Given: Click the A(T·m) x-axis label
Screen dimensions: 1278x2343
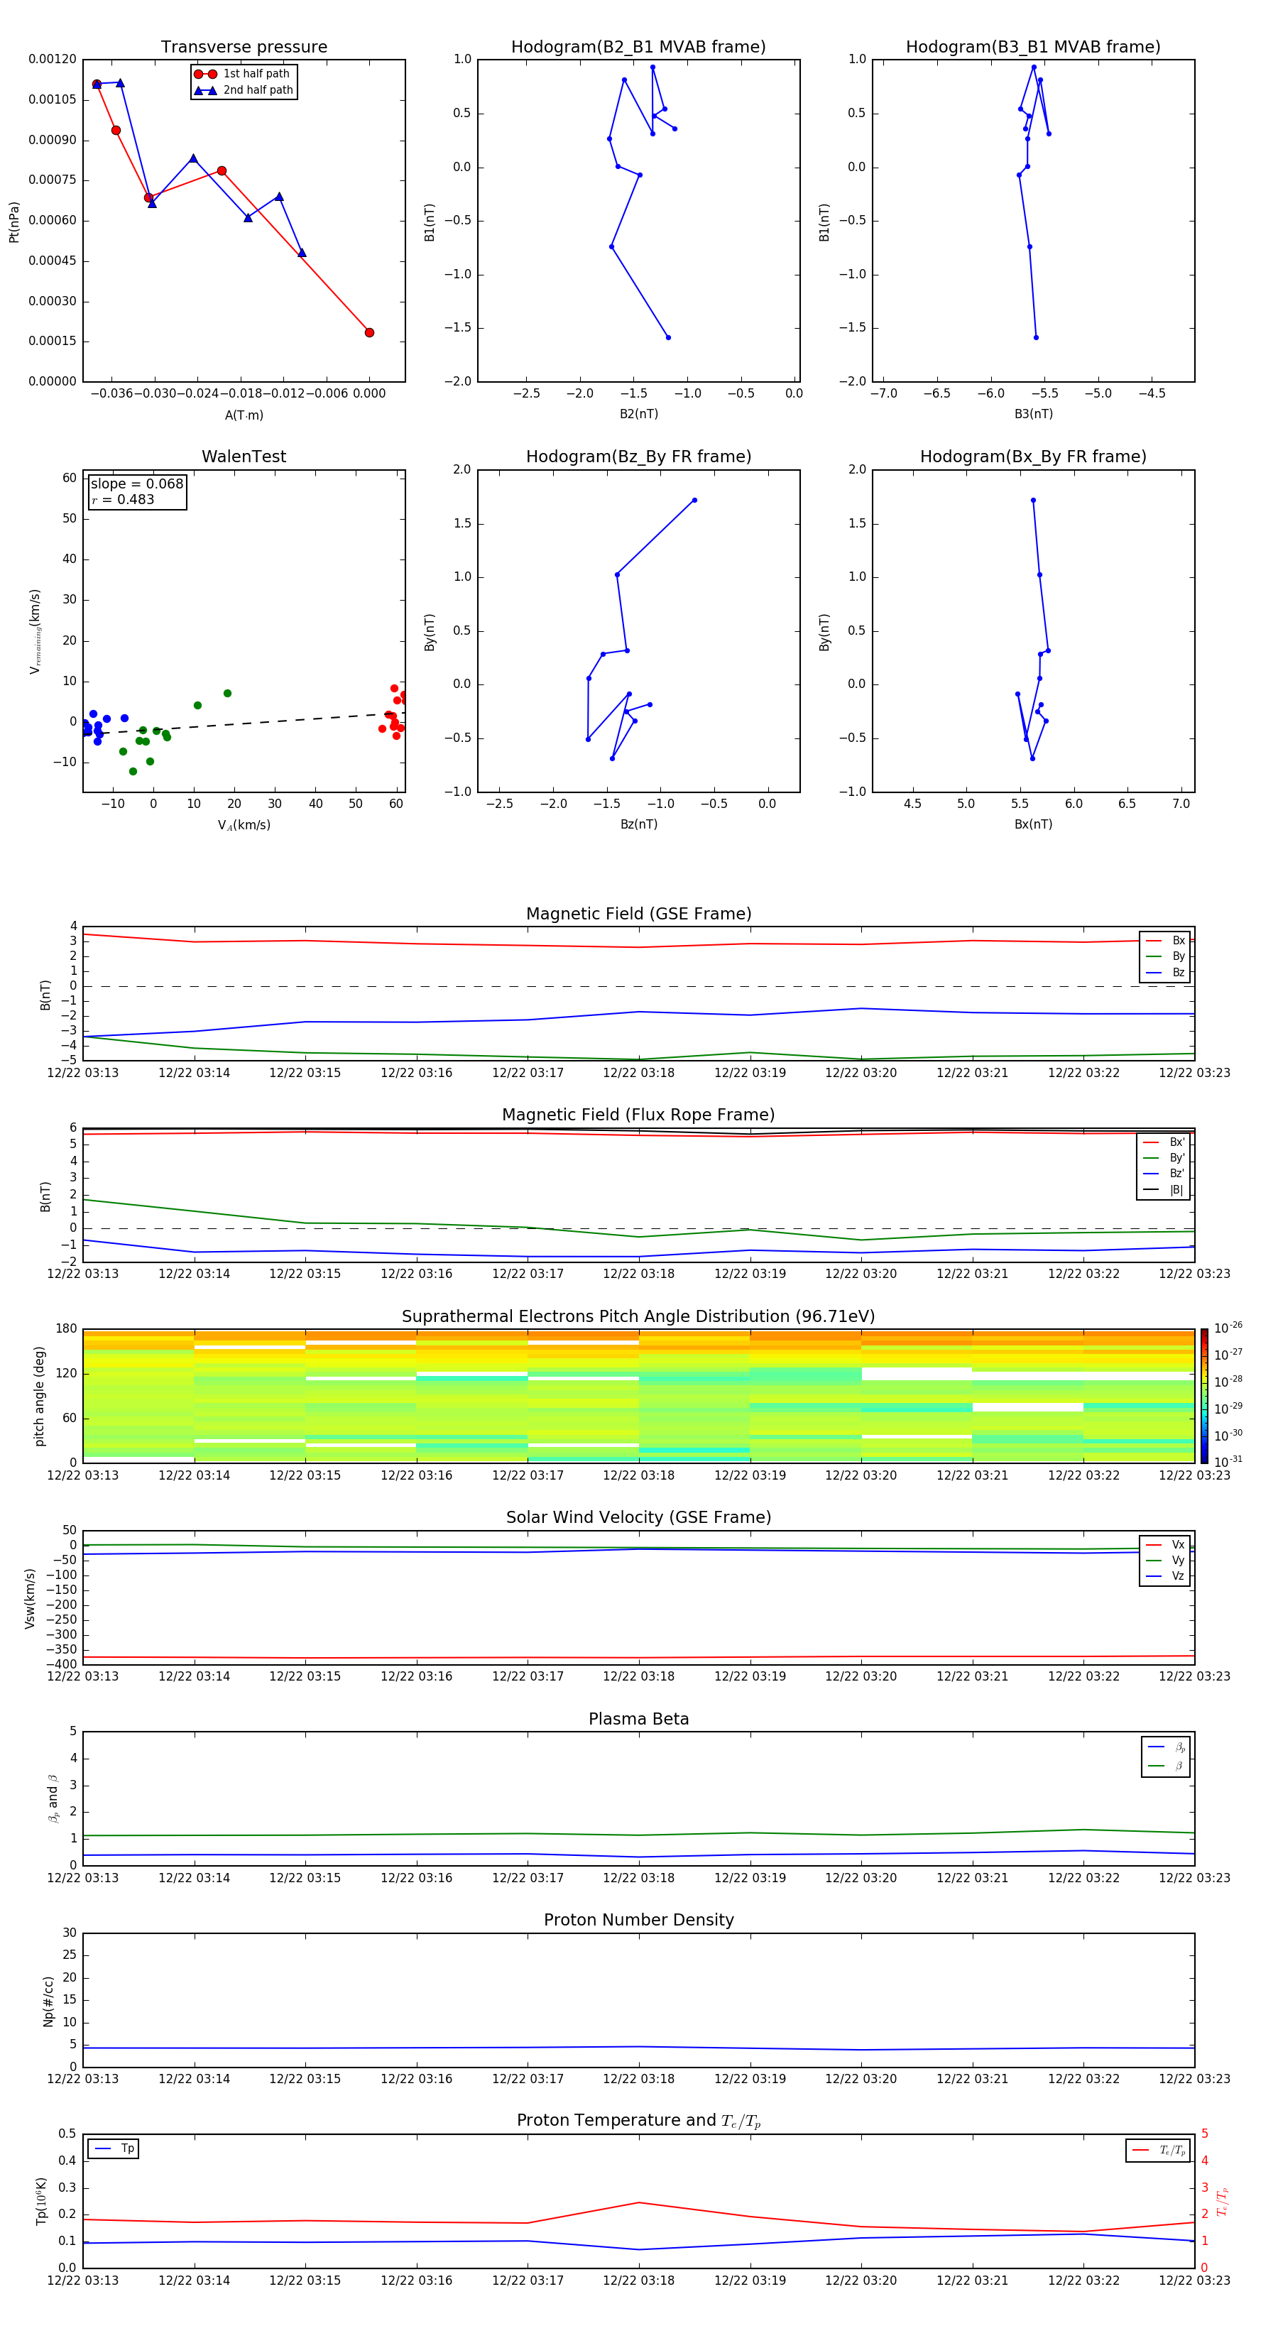Looking at the screenshot, I should coord(244,415).
